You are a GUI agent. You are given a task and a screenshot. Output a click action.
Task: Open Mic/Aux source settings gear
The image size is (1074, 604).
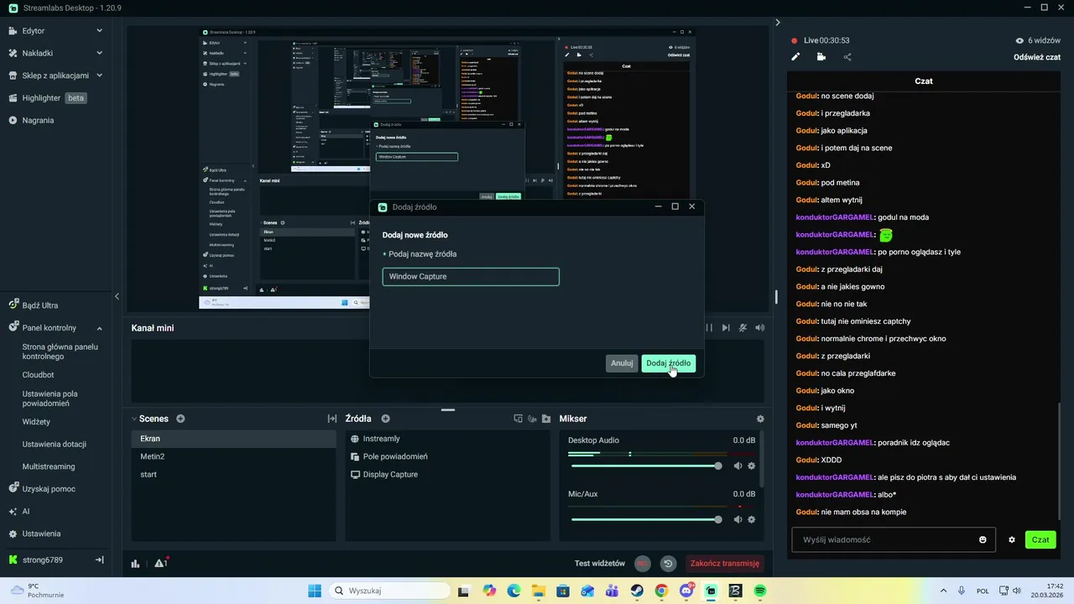point(752,519)
